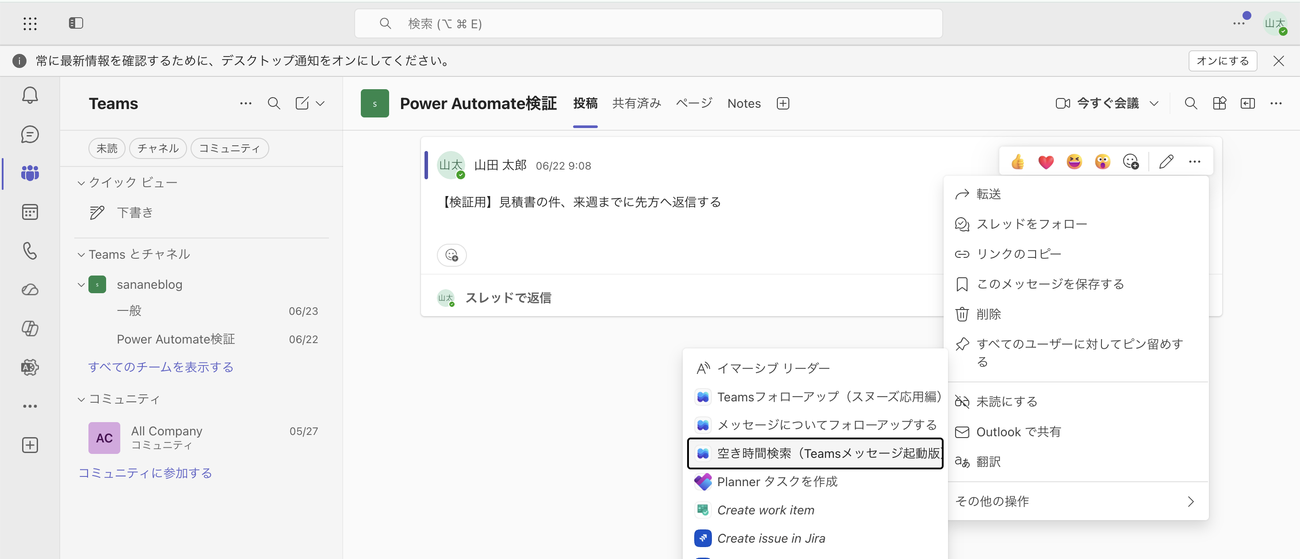Select 削除 from context menu

coord(1076,314)
